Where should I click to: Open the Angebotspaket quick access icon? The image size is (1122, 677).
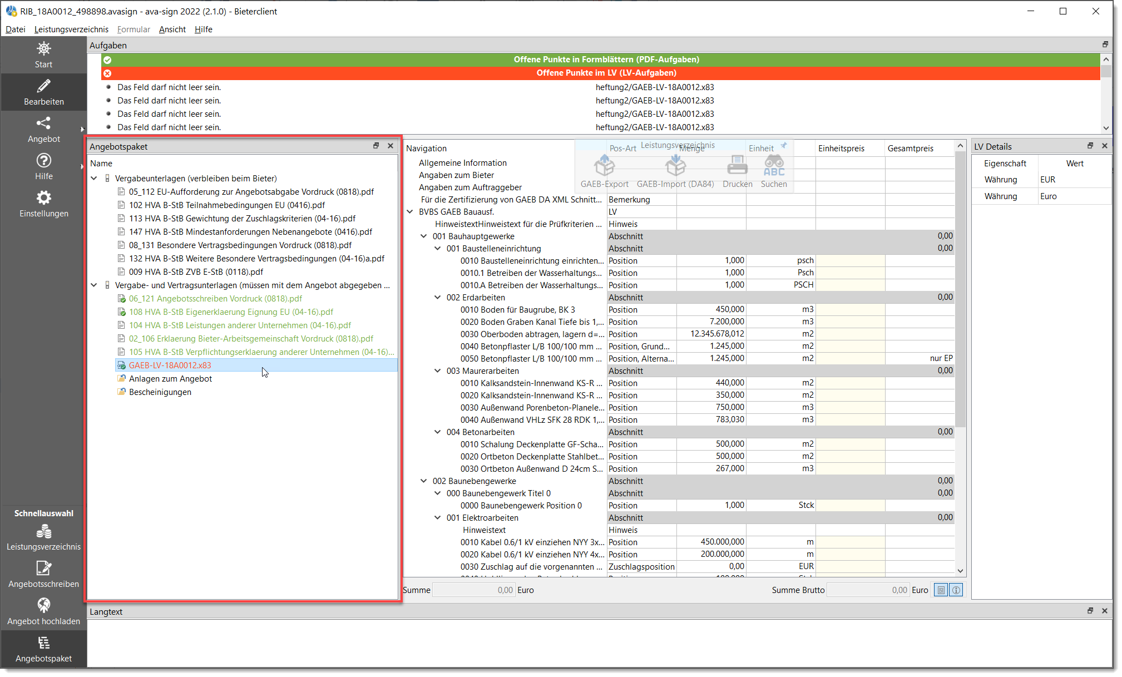(43, 643)
